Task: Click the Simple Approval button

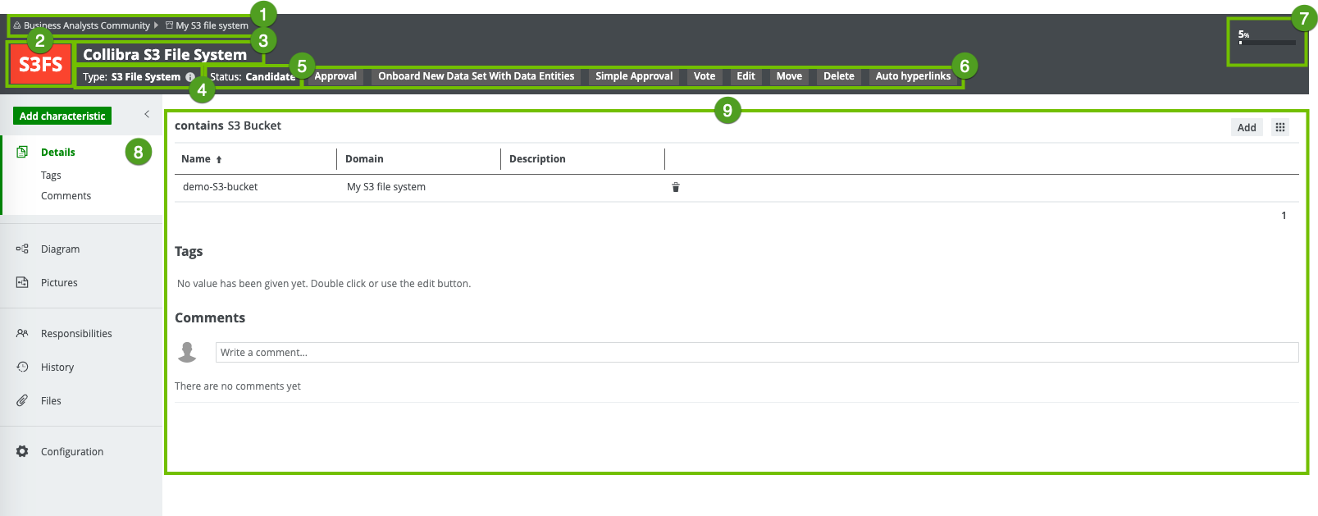Action: (x=633, y=76)
